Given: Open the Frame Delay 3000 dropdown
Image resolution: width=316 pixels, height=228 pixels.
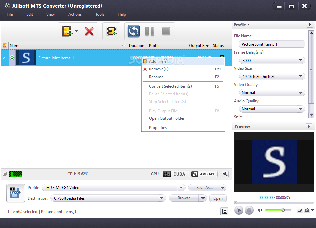Looking at the screenshot, I should [x=300, y=60].
